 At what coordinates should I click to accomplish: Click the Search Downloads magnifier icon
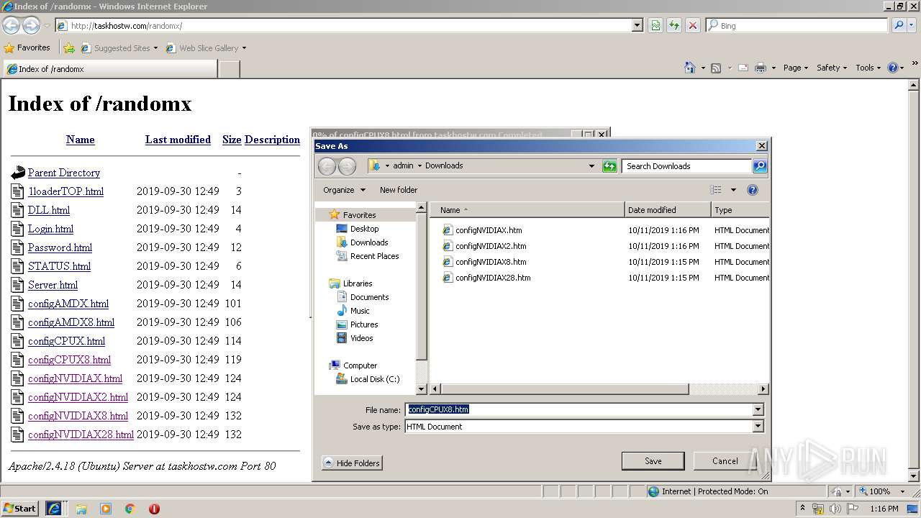760,166
